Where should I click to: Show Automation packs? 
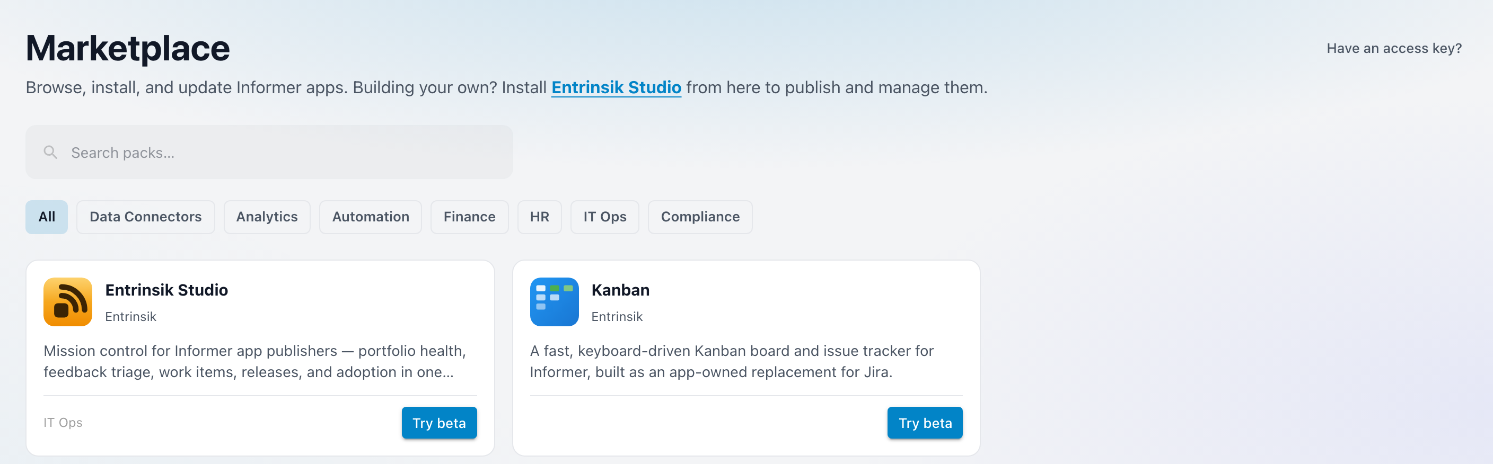(x=371, y=217)
